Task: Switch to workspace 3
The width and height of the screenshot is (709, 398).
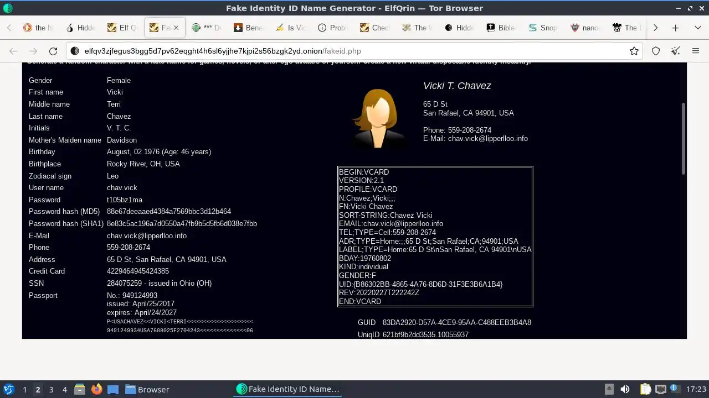Action: (x=51, y=390)
